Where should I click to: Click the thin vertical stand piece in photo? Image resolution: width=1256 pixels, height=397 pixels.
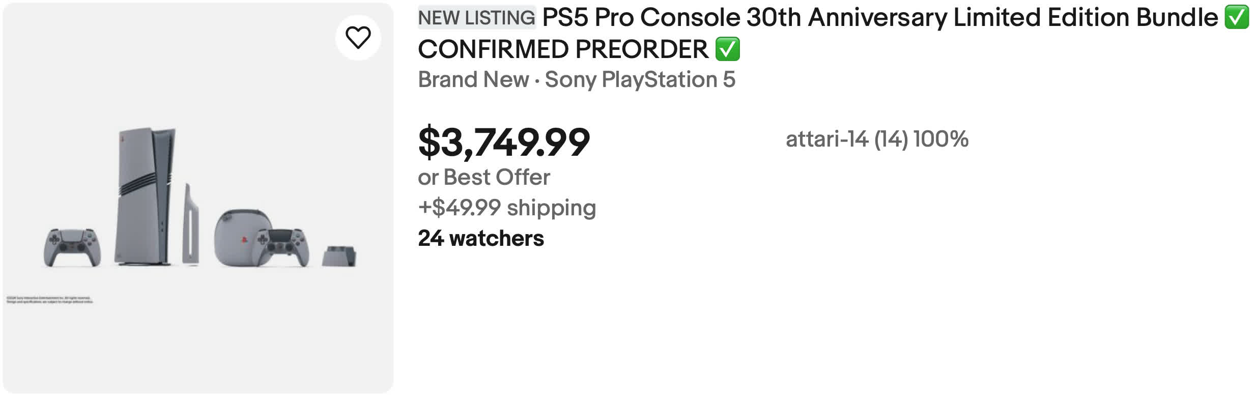click(190, 226)
